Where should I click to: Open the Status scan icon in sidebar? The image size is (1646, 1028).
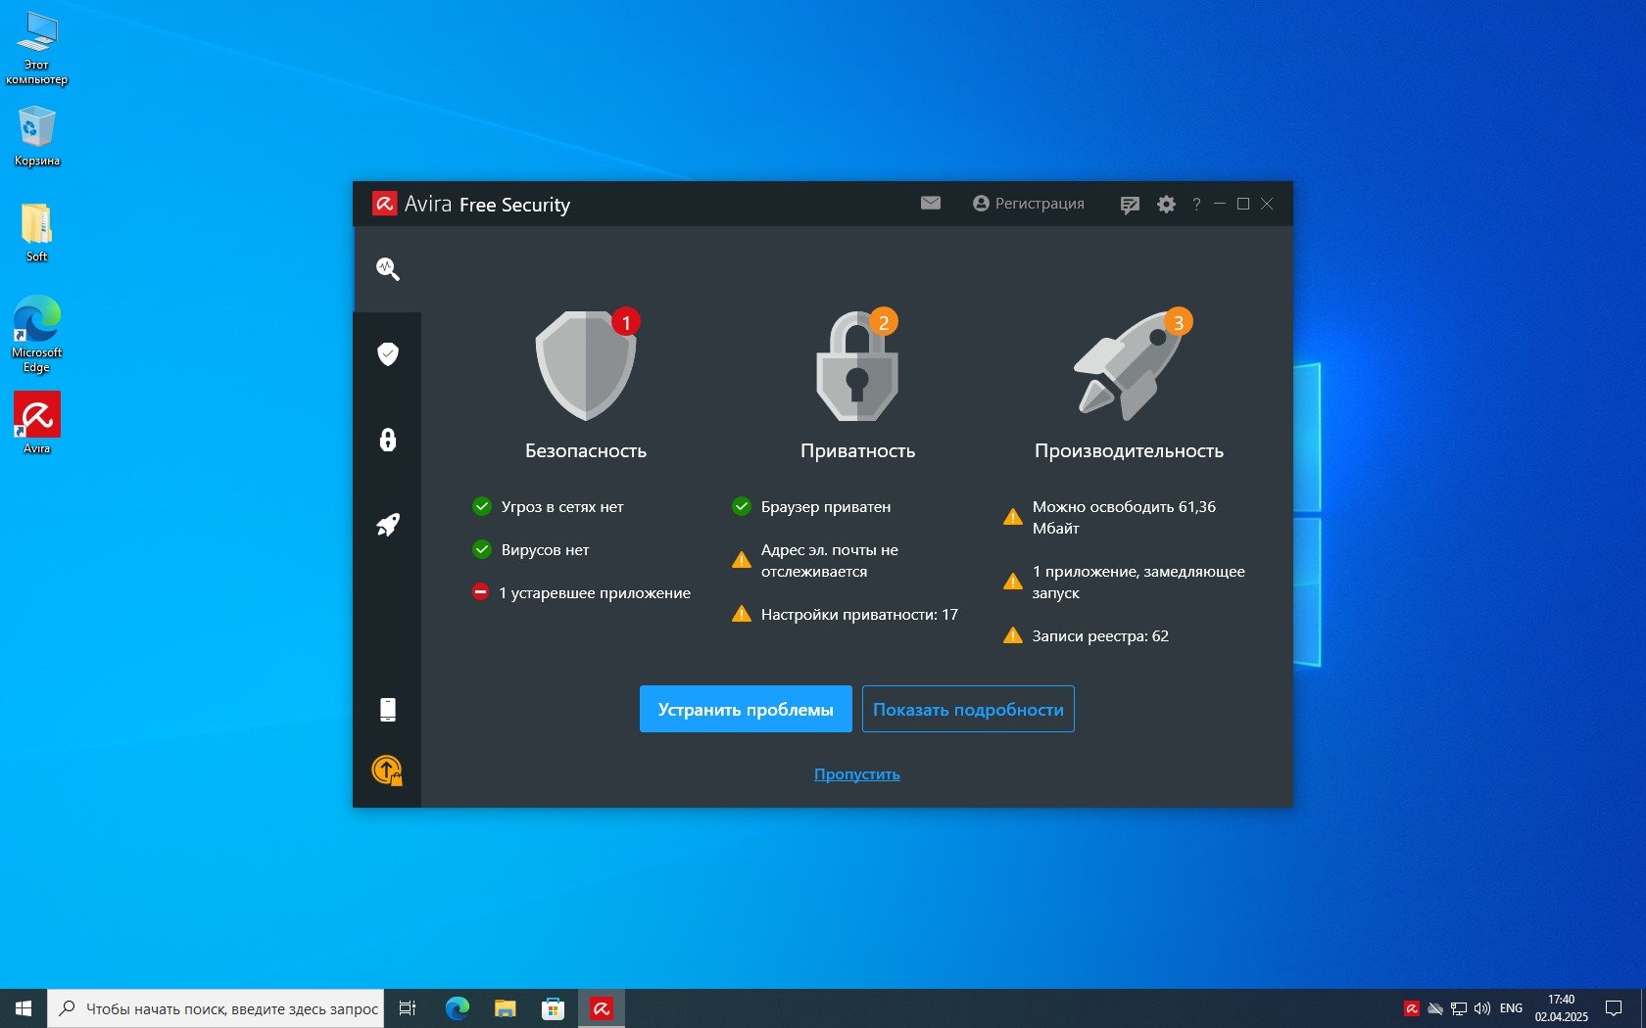(388, 269)
